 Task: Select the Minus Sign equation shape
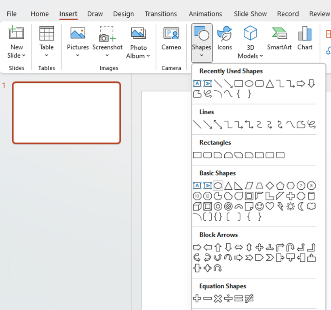[x=207, y=298]
